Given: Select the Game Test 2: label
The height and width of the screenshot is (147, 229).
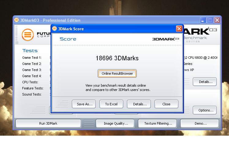Looking at the screenshot, I should [x=32, y=64].
